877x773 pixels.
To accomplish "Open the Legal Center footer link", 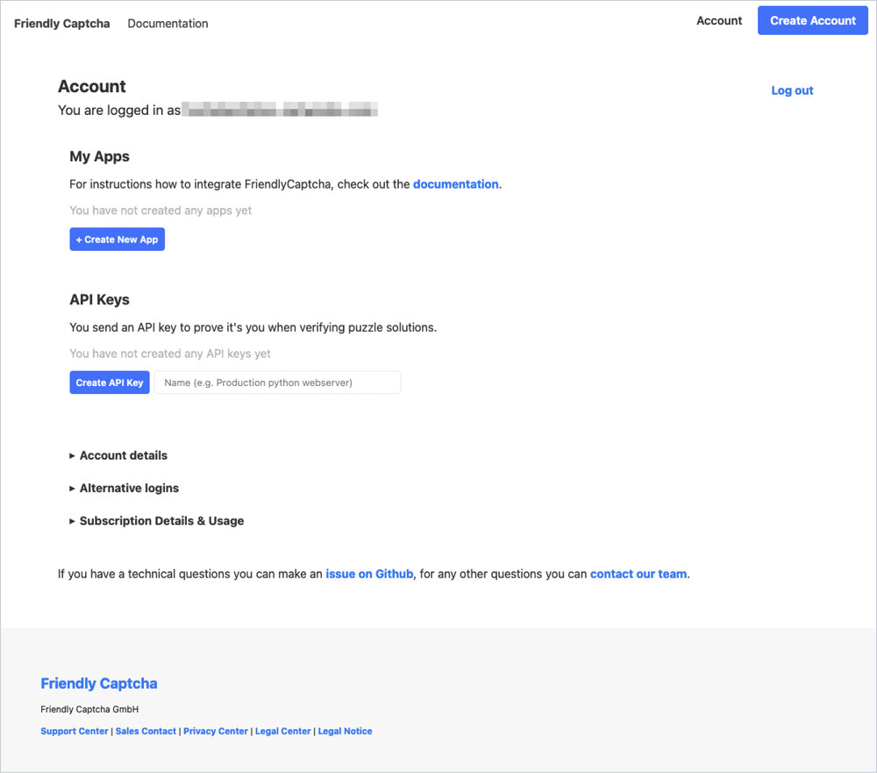I will (x=282, y=730).
